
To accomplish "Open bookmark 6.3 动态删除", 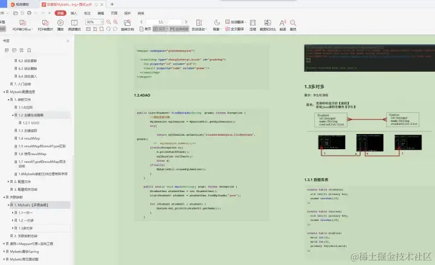I will tap(27, 68).
